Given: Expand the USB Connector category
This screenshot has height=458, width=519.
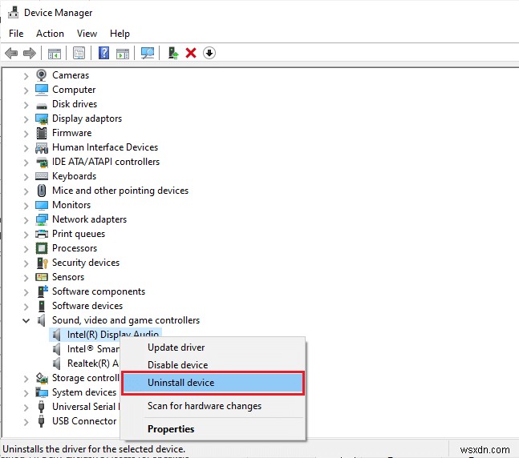Looking at the screenshot, I should point(26,422).
